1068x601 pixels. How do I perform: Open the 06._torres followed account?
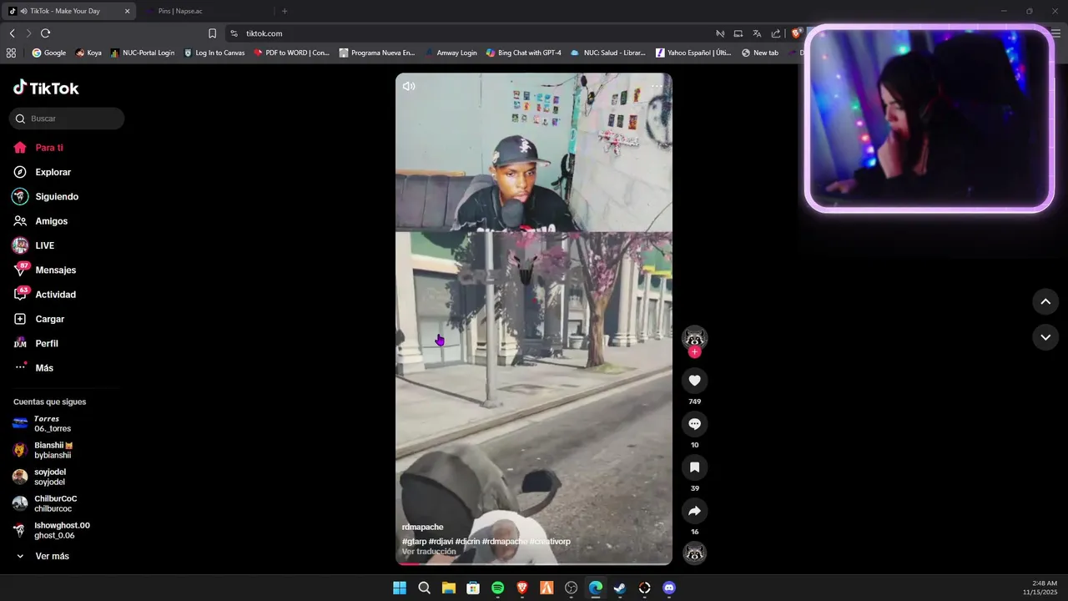(53, 423)
